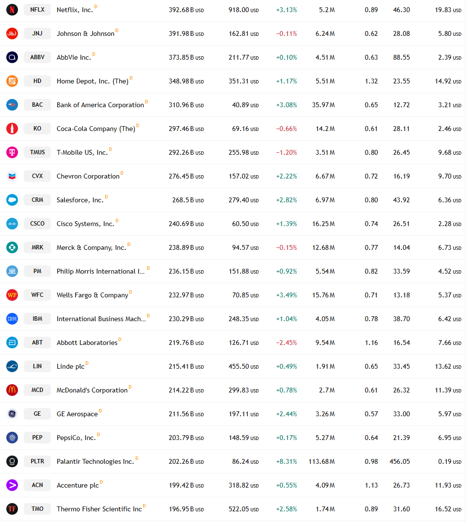Open the CVX ticker symbol

pyautogui.click(x=37, y=176)
